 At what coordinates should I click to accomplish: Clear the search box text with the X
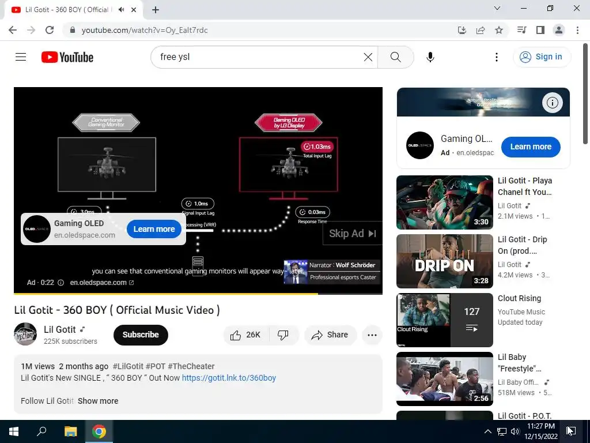click(368, 57)
